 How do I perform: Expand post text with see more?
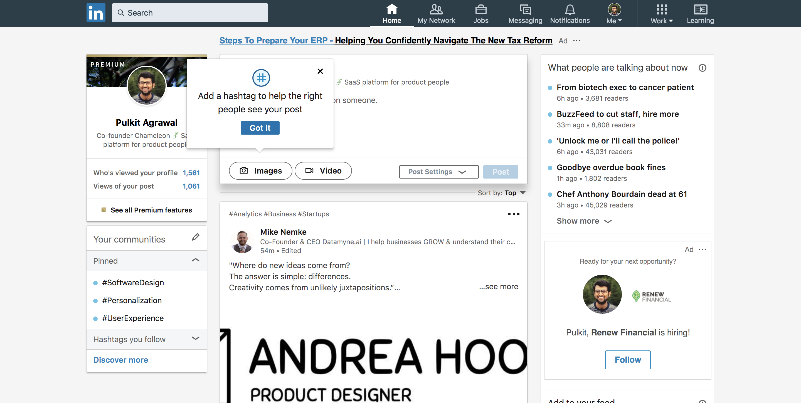click(x=499, y=286)
